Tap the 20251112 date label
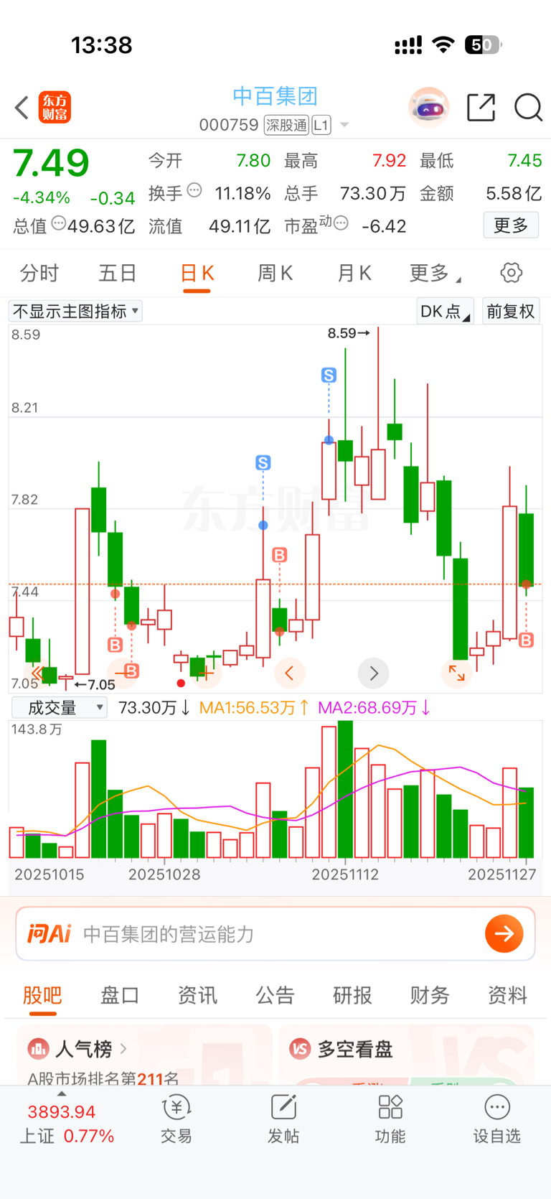This screenshot has height=1199, width=551. (345, 874)
